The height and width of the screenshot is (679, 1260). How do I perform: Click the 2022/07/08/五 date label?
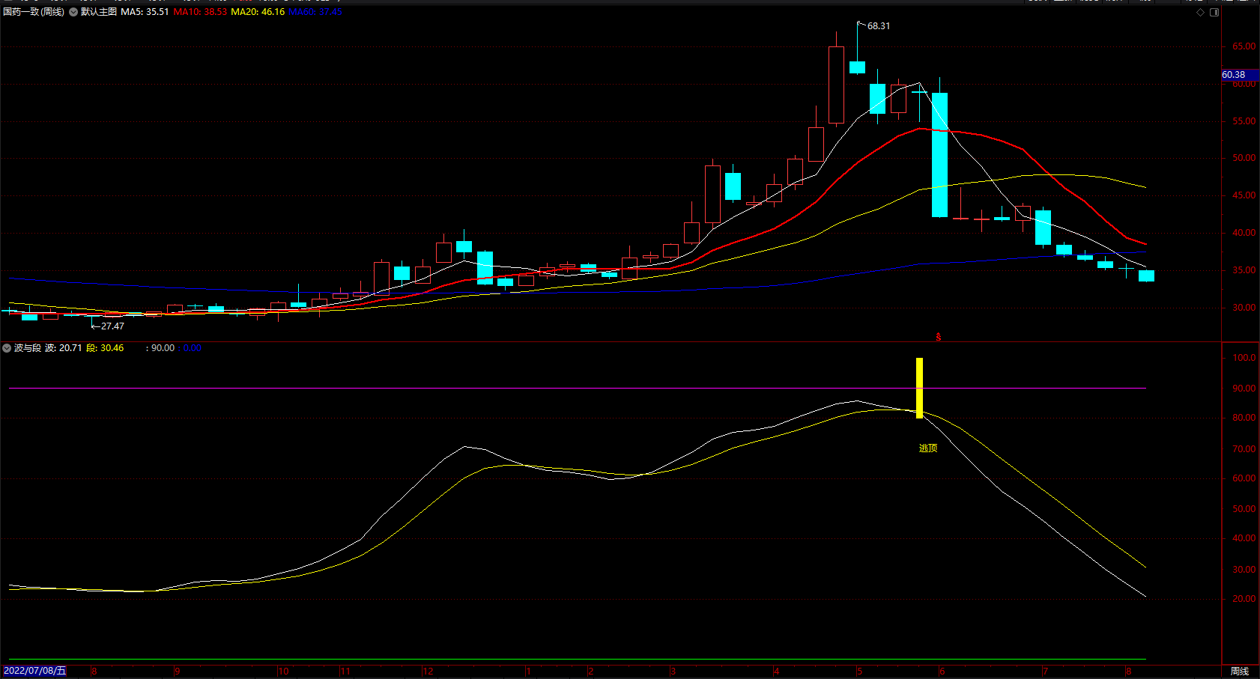point(35,671)
